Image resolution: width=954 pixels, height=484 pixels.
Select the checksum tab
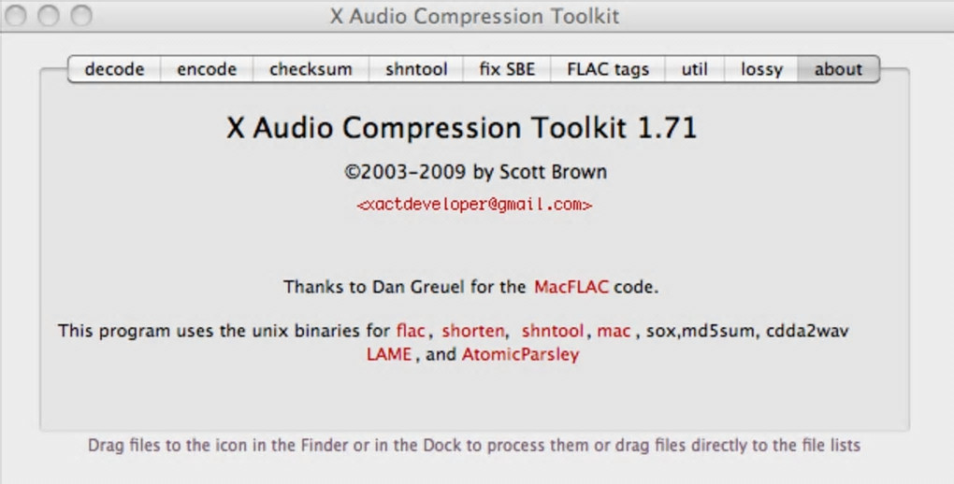(311, 69)
